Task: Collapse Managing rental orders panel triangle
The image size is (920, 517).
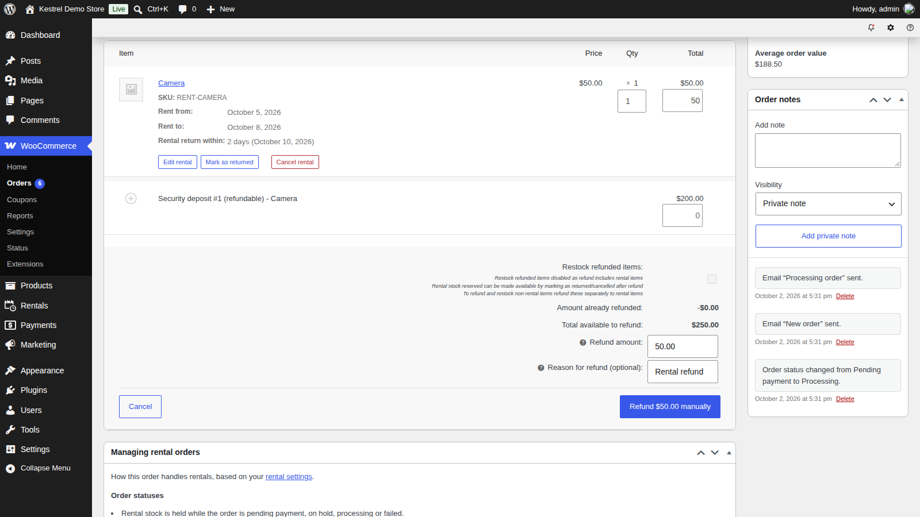Action: [729, 453]
